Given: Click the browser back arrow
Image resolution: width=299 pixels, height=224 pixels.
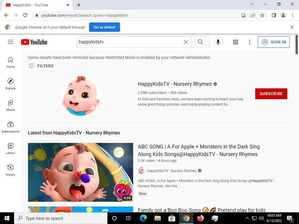Looking at the screenshot, I should coord(6,15).
